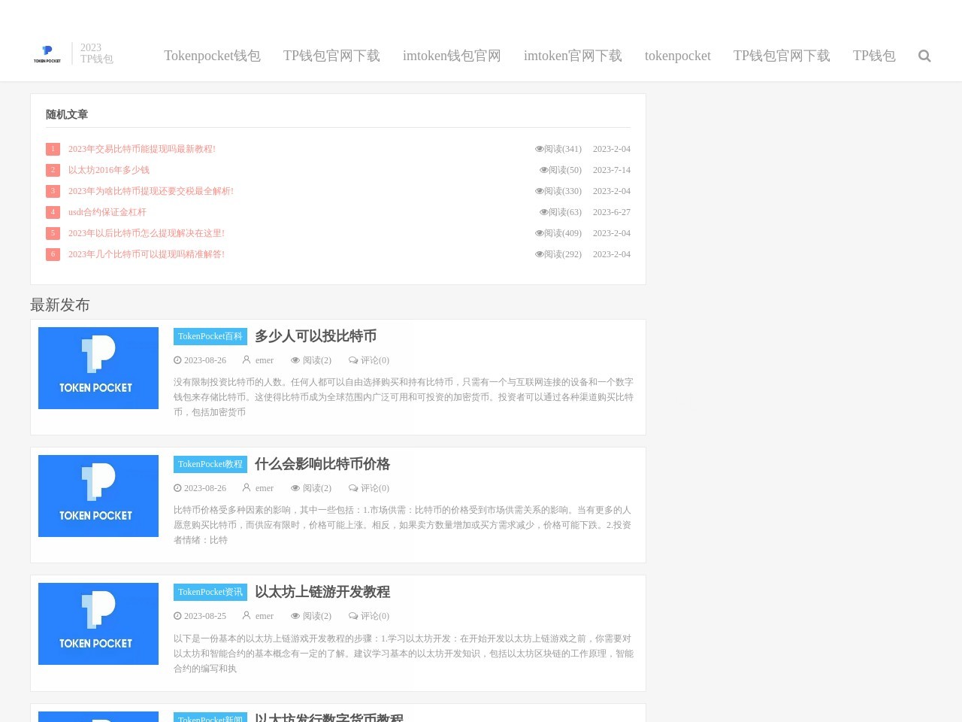Click the TokenPocket资讯 category tag
The height and width of the screenshot is (722, 962).
click(x=210, y=592)
